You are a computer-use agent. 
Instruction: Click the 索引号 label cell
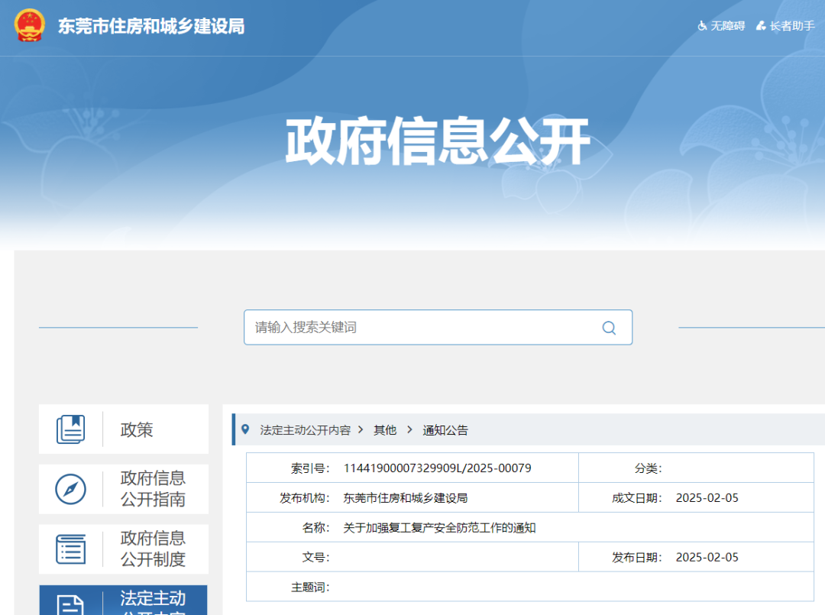pyautogui.click(x=310, y=468)
